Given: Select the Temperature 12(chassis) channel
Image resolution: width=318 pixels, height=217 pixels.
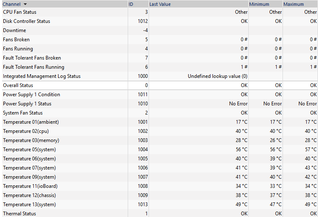Looking at the screenshot, I should point(160,195).
